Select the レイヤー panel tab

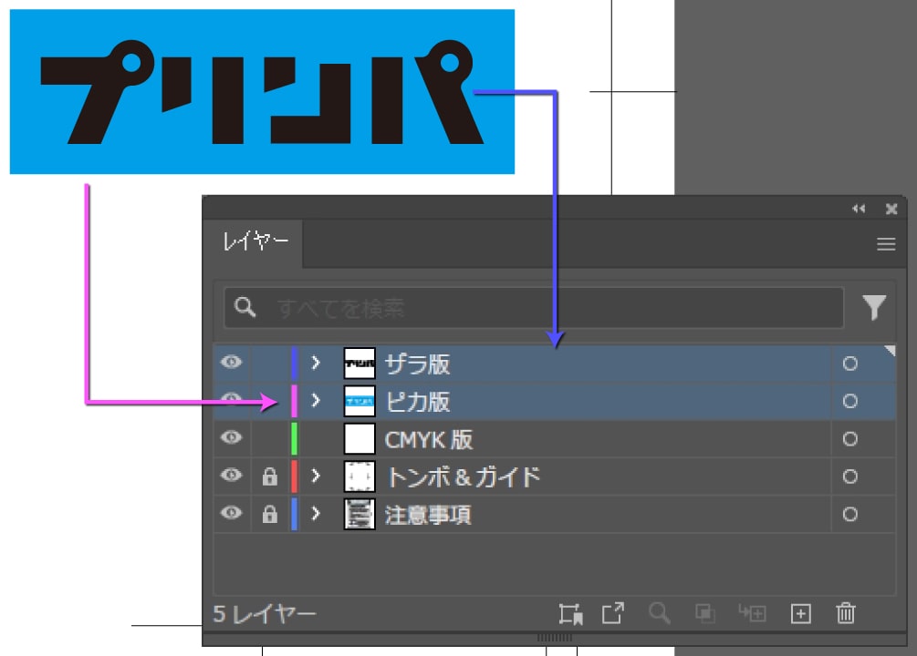tap(255, 242)
